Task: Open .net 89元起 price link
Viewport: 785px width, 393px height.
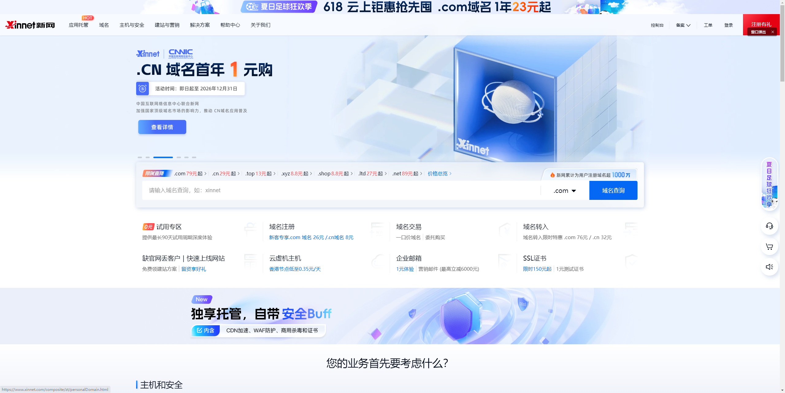Action: [407, 174]
